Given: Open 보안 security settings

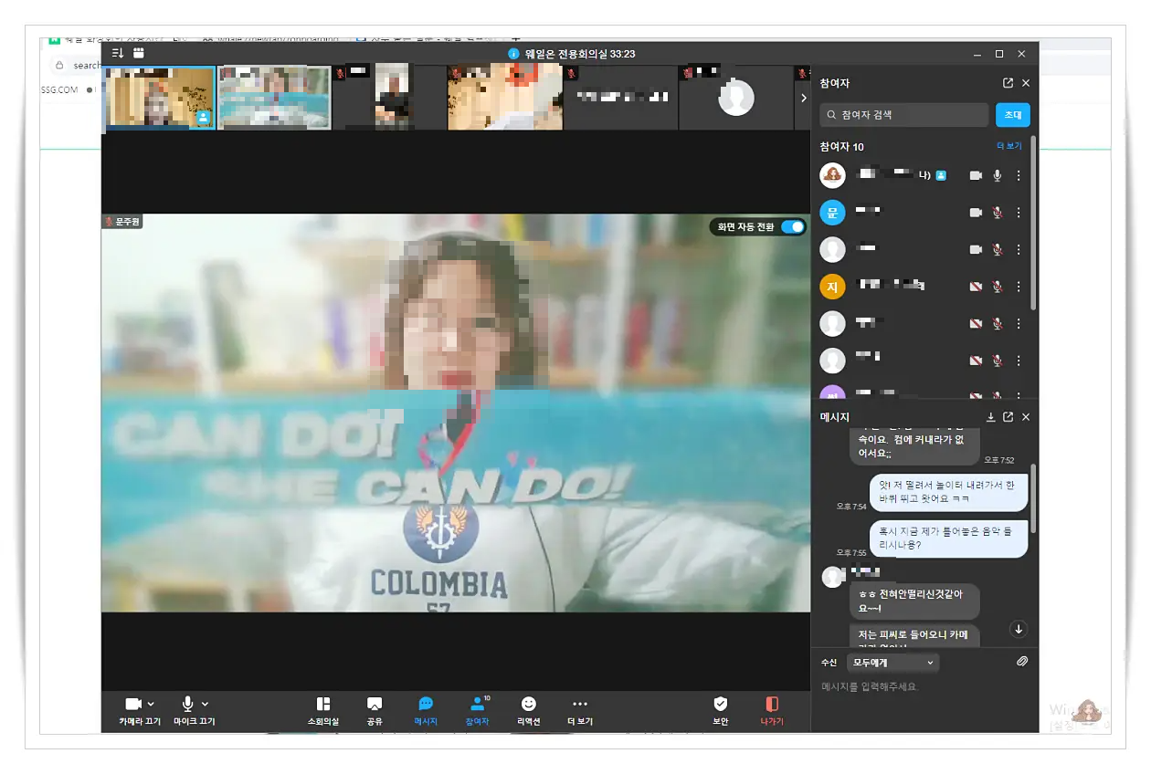Looking at the screenshot, I should point(721,711).
